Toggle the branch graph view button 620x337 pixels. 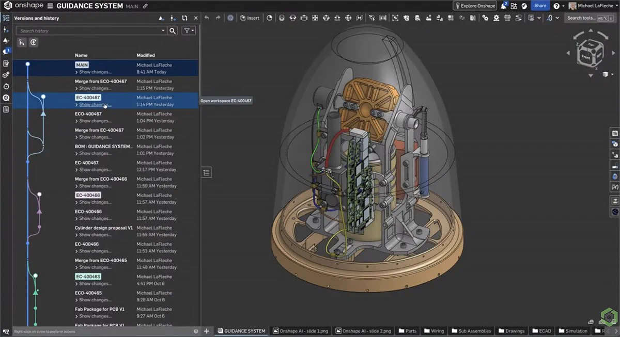pos(22,43)
